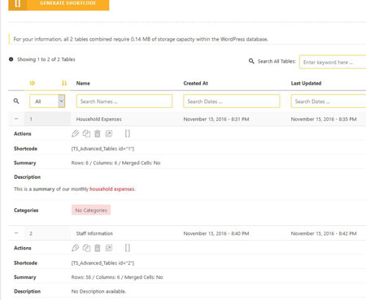
Task: Focus the Last Updated Search Dates field
Action: point(329,101)
